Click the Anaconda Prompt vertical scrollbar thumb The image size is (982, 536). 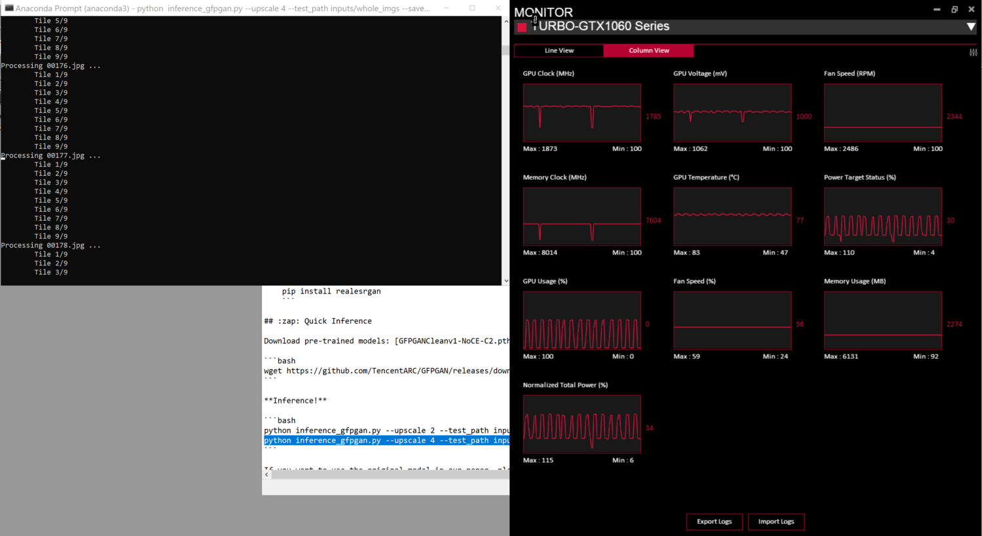pyautogui.click(x=505, y=50)
